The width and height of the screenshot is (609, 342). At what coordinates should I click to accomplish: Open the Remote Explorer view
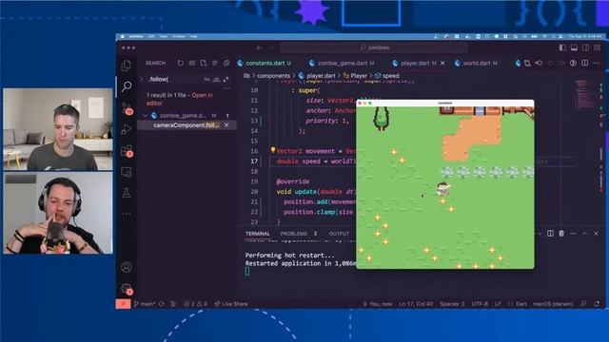click(x=127, y=172)
